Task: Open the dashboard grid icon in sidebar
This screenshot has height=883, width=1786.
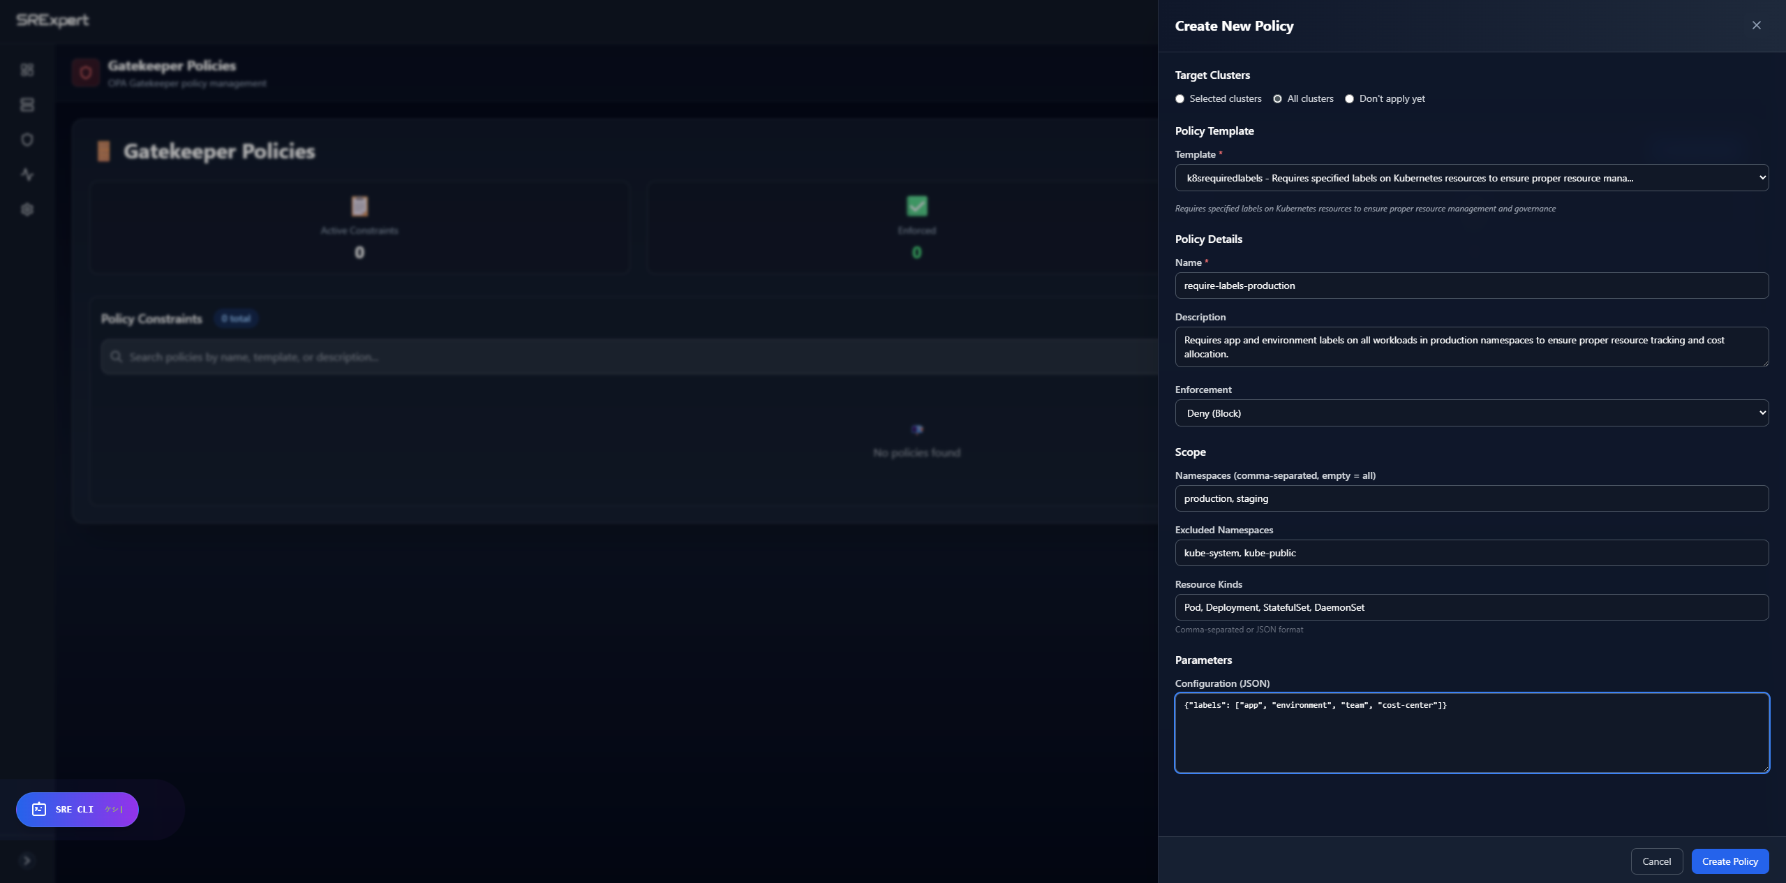Action: pos(27,70)
